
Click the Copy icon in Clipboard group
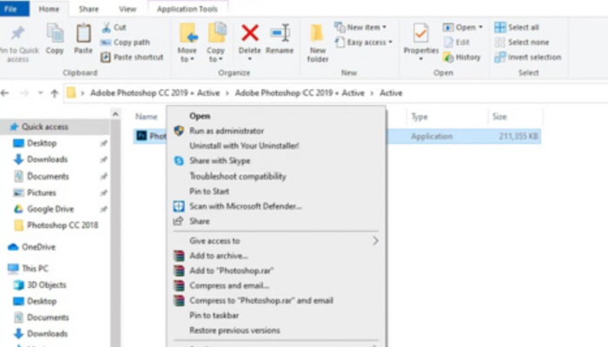(55, 33)
